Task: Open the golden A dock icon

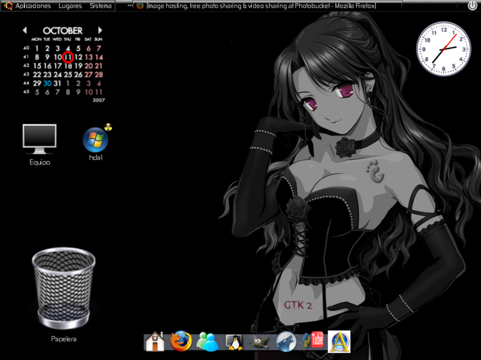Action: tap(339, 341)
